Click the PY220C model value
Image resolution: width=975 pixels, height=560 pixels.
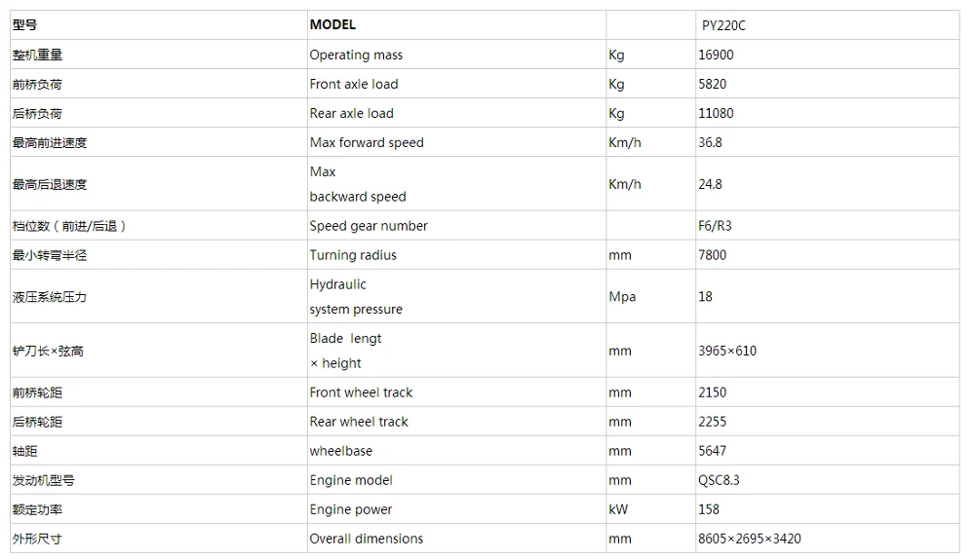(723, 25)
